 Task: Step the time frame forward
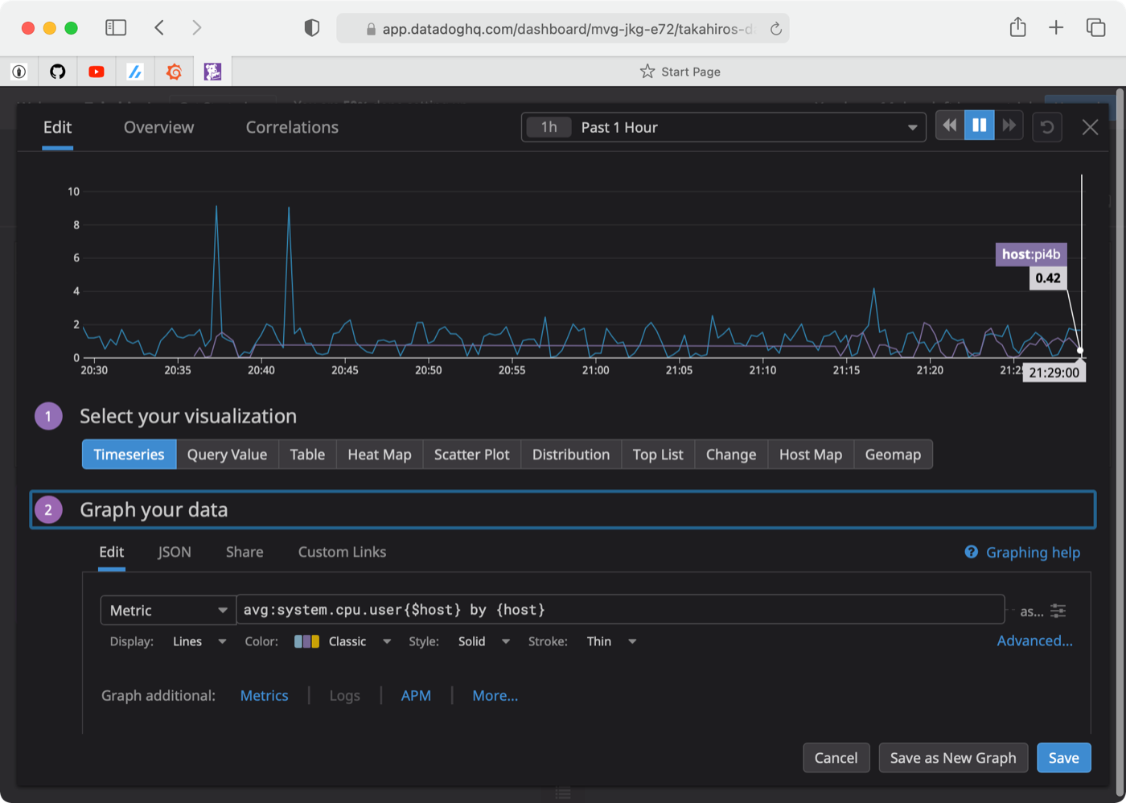click(1009, 126)
